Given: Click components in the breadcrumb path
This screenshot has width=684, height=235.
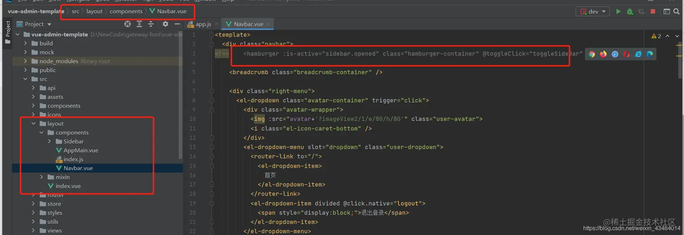Looking at the screenshot, I should pyautogui.click(x=126, y=11).
